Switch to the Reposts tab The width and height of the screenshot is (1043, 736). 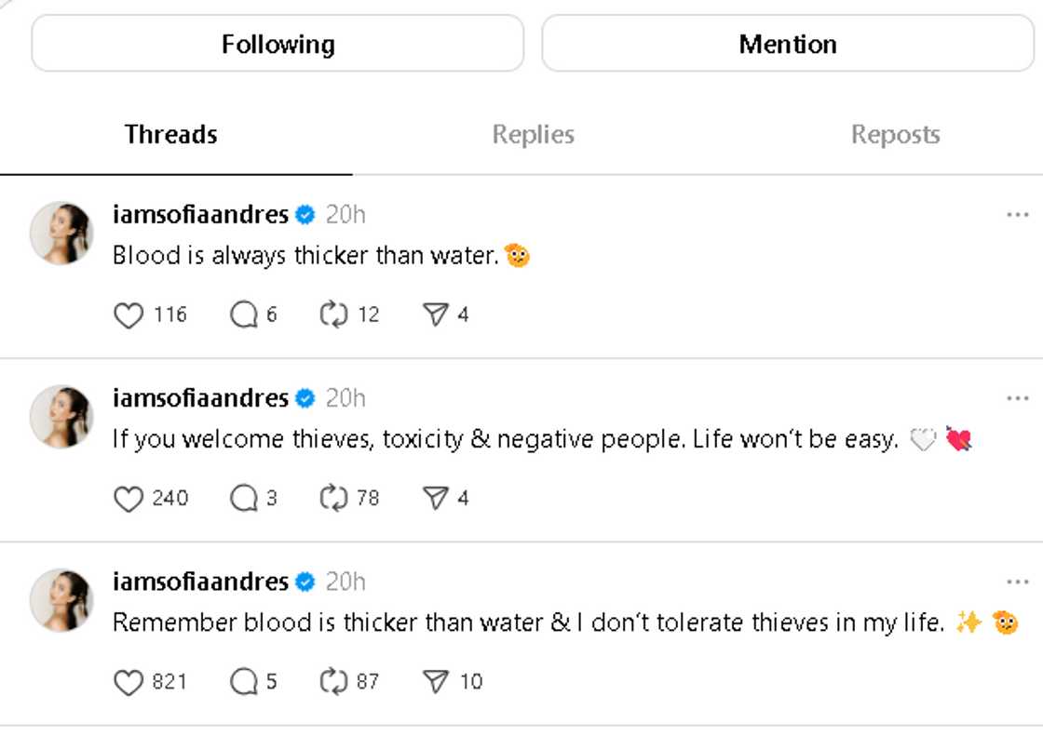[895, 135]
